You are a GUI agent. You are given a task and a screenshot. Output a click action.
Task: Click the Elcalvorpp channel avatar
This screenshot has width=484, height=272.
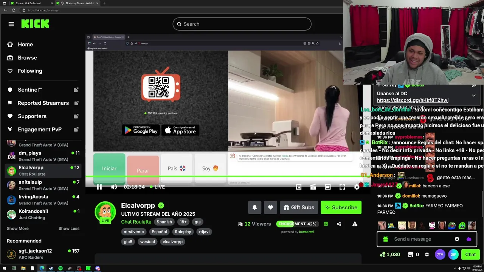(x=105, y=212)
